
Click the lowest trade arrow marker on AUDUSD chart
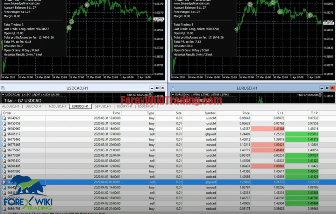click(x=69, y=28)
